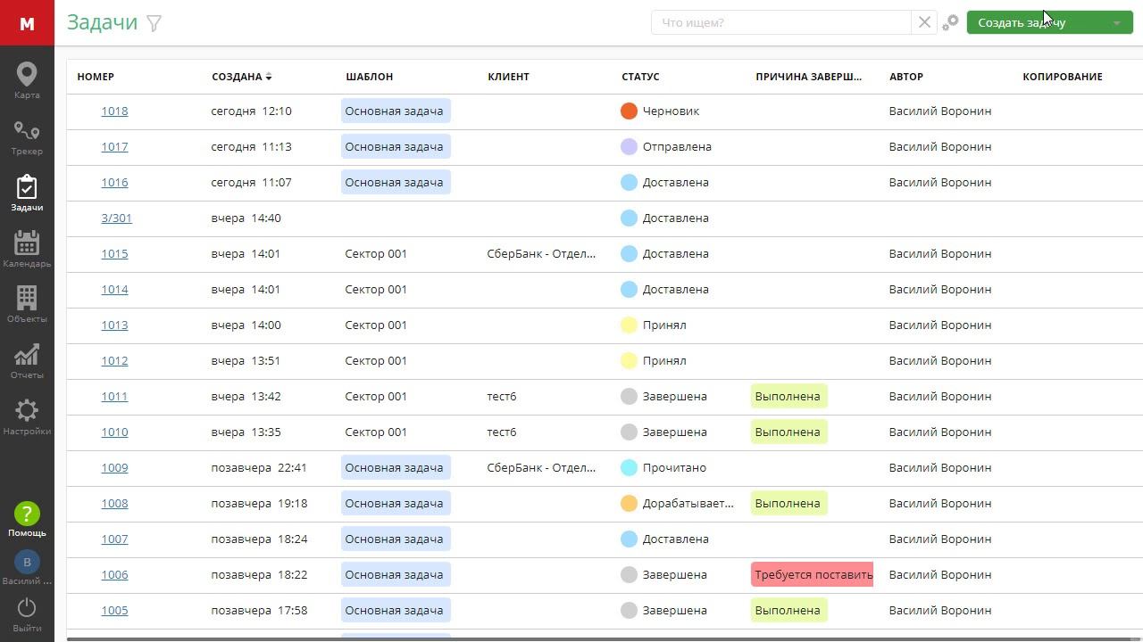Click Выполнена label in row 1011
This screenshot has width=1143, height=642.
788,396
